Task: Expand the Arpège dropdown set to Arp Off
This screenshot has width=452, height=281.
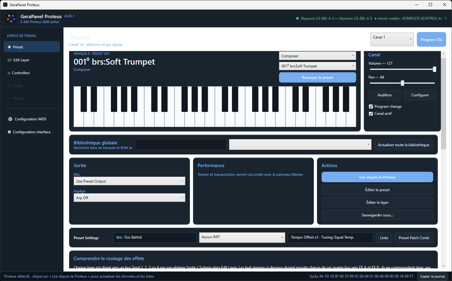Action: pos(129,198)
